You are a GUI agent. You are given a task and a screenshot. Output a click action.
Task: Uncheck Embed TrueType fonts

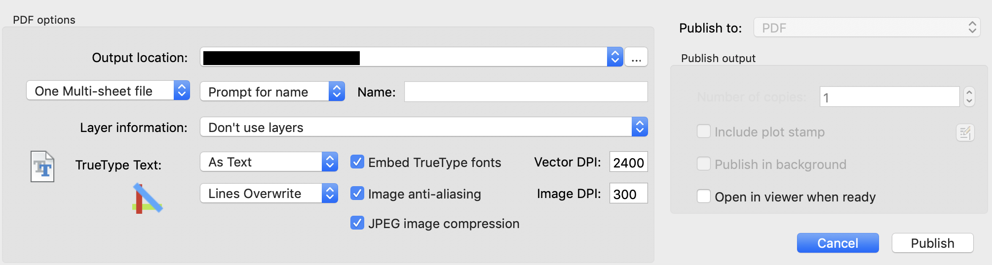[x=357, y=162]
